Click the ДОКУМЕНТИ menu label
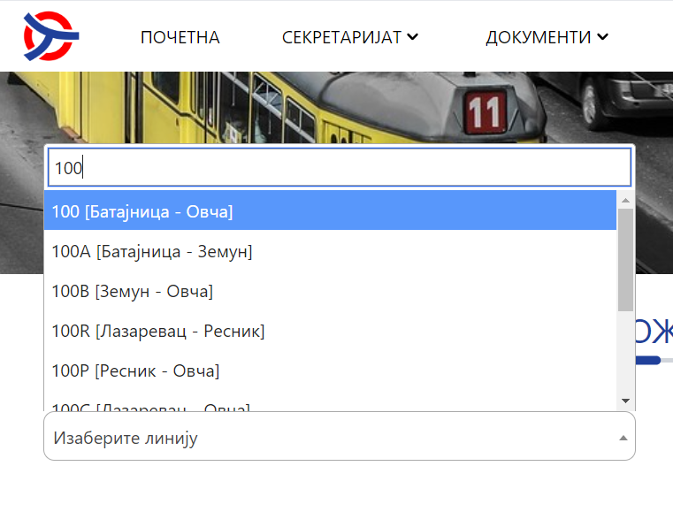Screen dimensions: 673x527 coord(538,37)
